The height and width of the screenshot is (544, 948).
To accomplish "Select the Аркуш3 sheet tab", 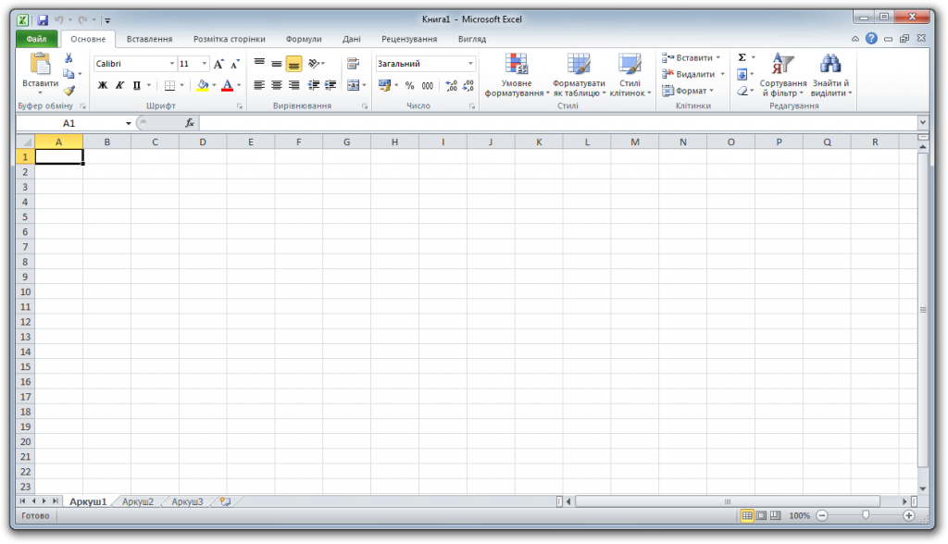I will 187,501.
